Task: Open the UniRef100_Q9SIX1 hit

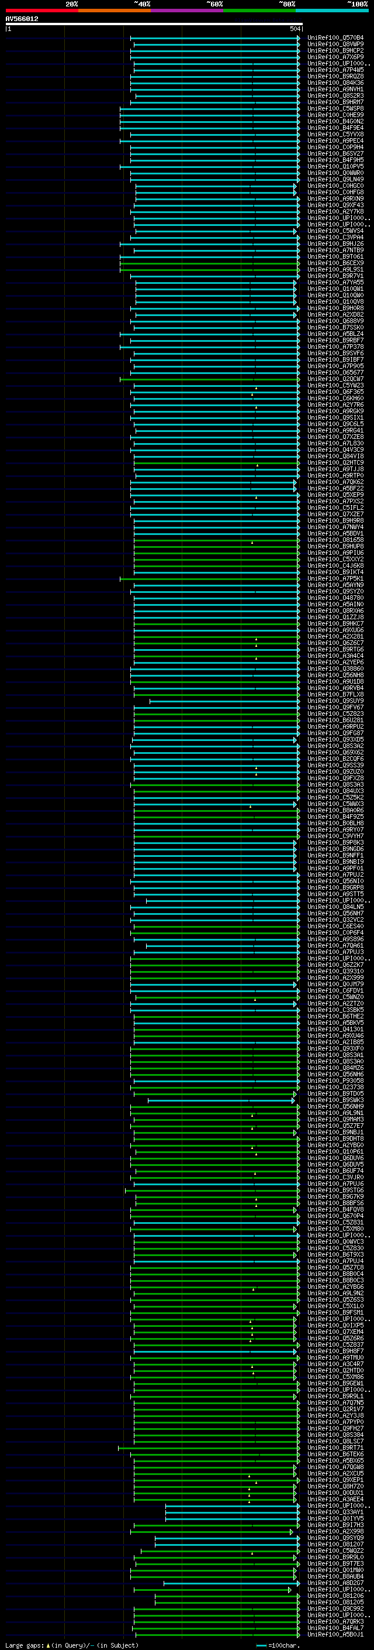Action: click(x=335, y=418)
